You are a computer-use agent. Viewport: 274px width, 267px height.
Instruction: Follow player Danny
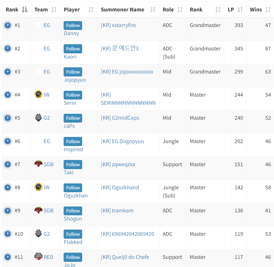pos(73,26)
